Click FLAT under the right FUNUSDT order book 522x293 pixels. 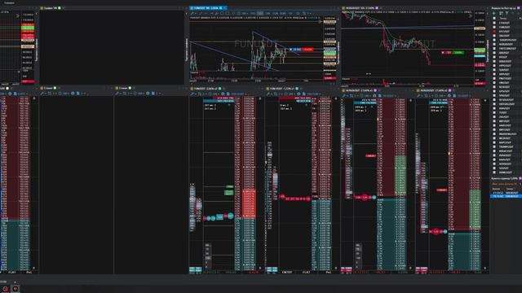point(307,272)
